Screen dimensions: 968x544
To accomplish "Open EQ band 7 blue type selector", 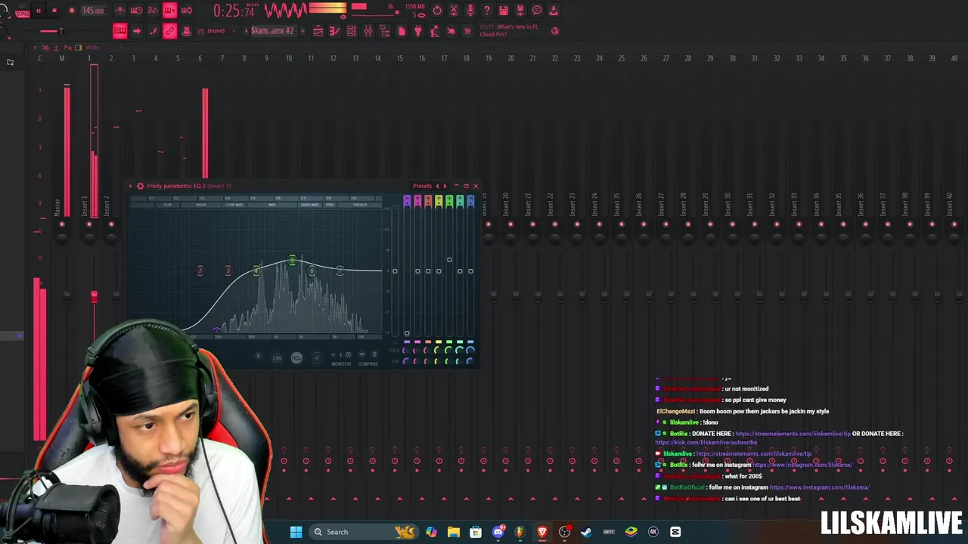I will 470,200.
